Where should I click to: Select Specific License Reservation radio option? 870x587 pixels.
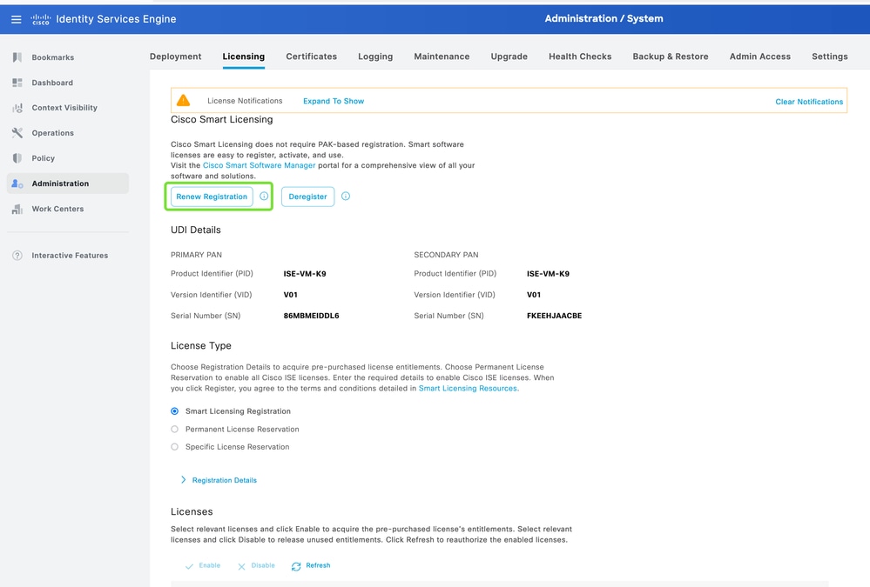[175, 447]
